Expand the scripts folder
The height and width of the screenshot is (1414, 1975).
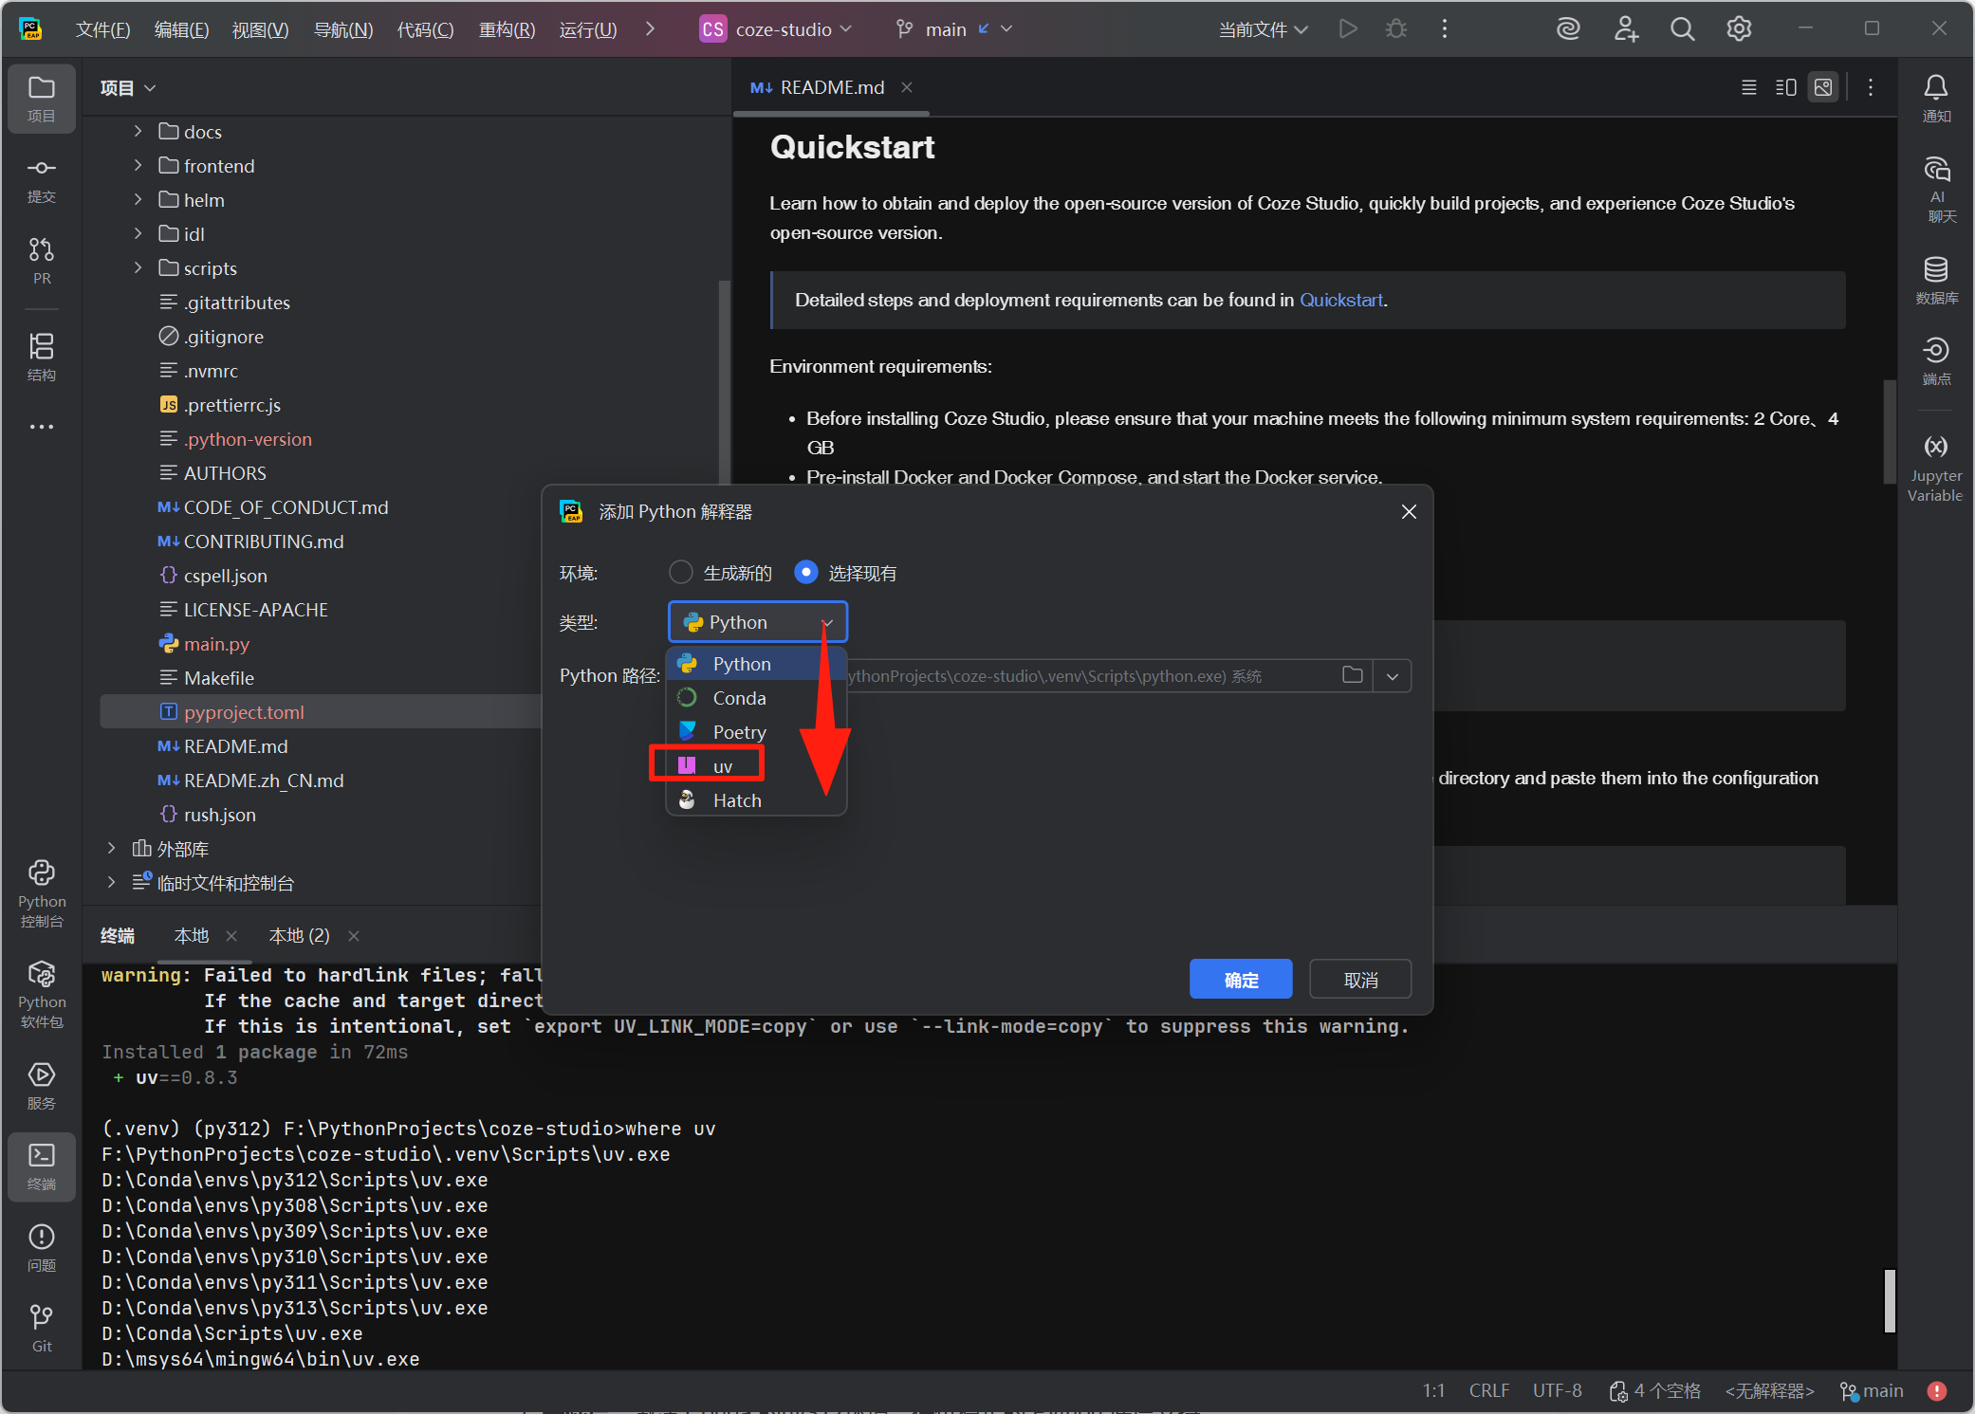138,267
